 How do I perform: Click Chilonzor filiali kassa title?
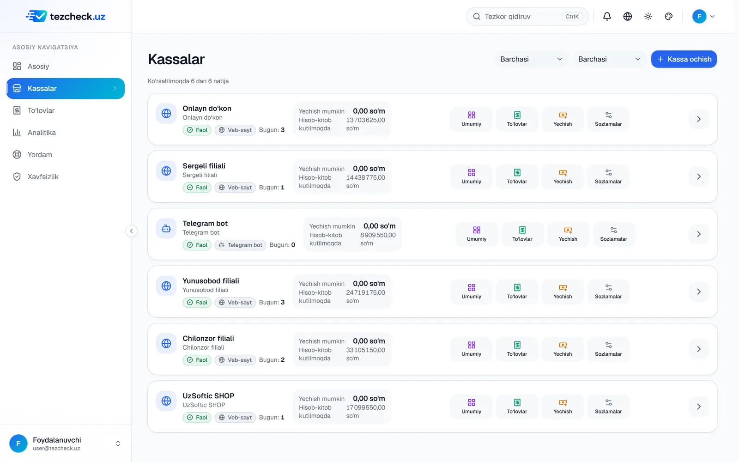pos(208,339)
